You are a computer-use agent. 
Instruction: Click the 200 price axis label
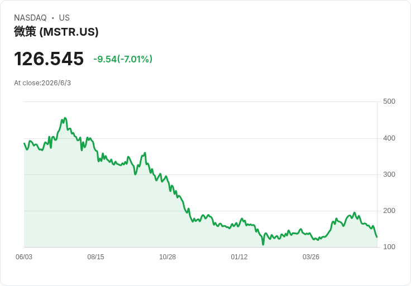point(389,211)
